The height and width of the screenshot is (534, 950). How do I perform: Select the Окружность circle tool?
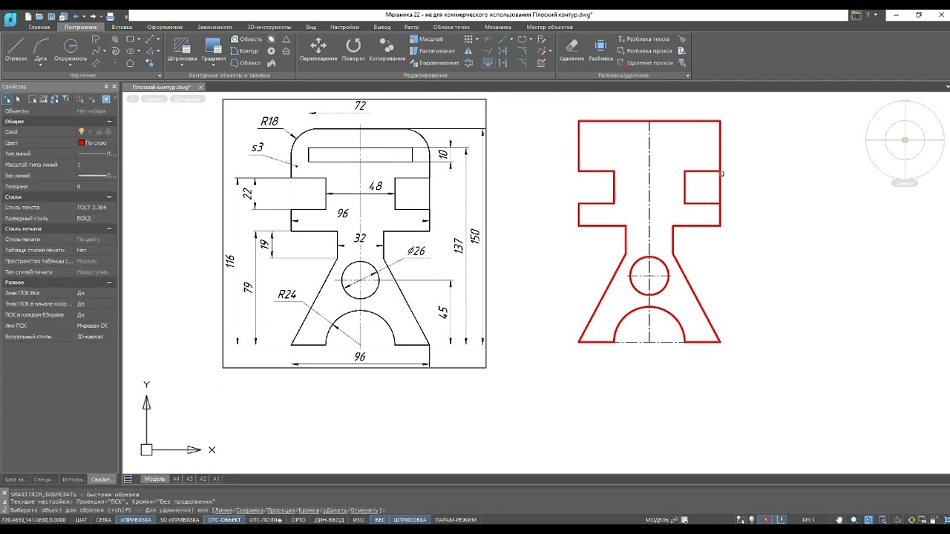[x=71, y=50]
